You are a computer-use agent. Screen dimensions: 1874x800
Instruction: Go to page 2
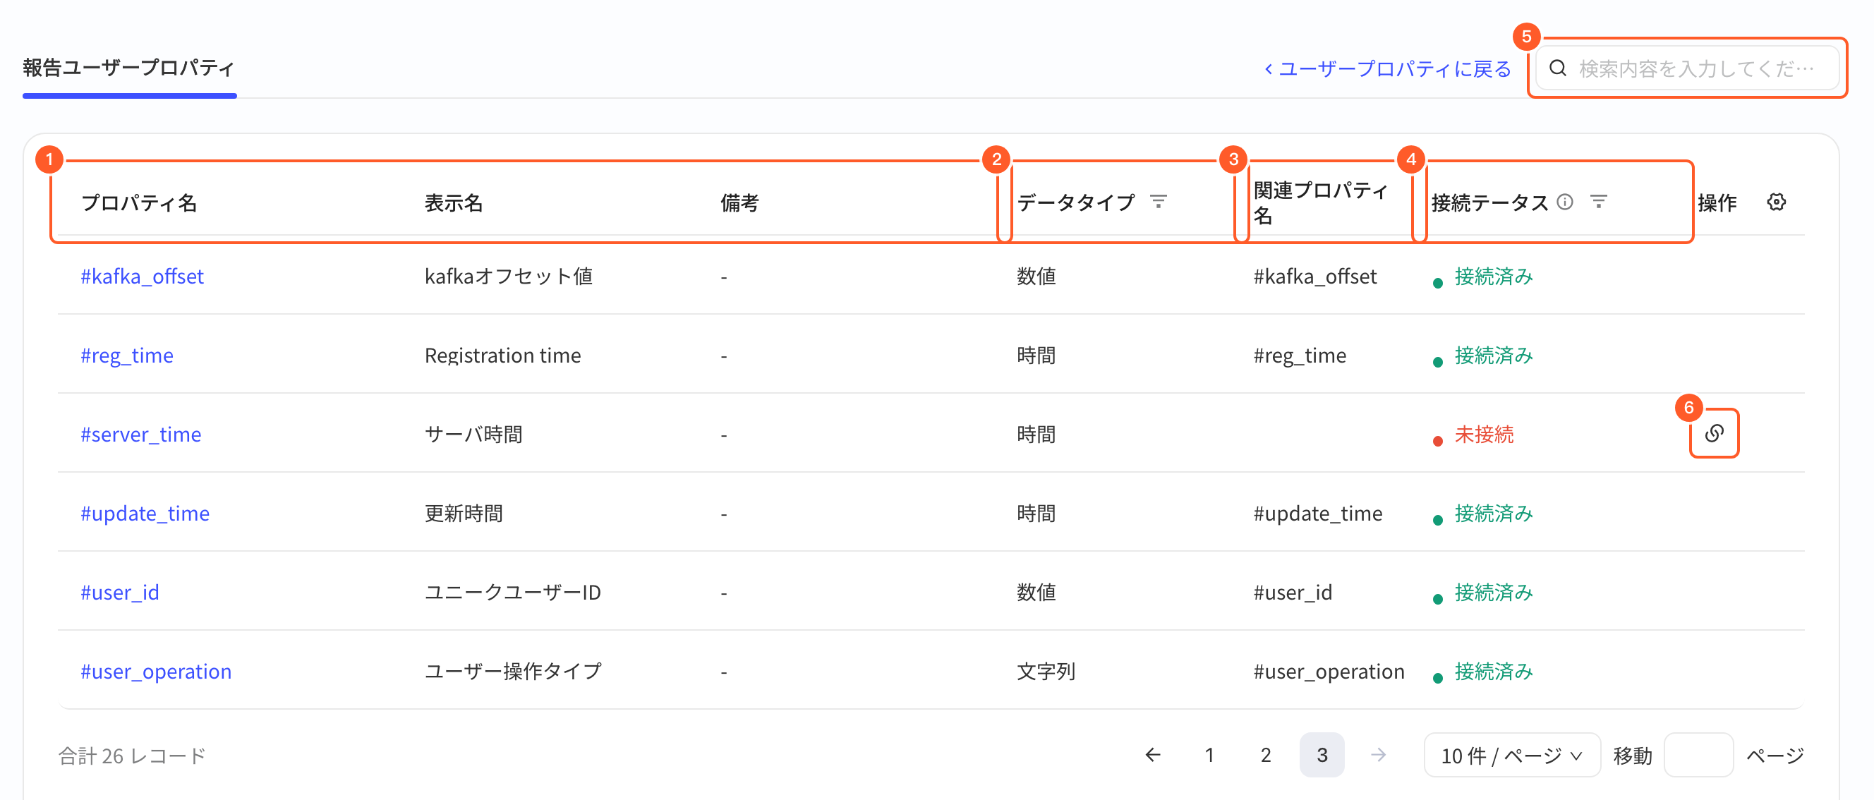pyautogui.click(x=1266, y=755)
